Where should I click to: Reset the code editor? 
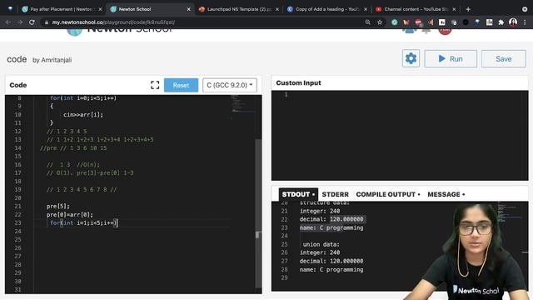tap(181, 85)
